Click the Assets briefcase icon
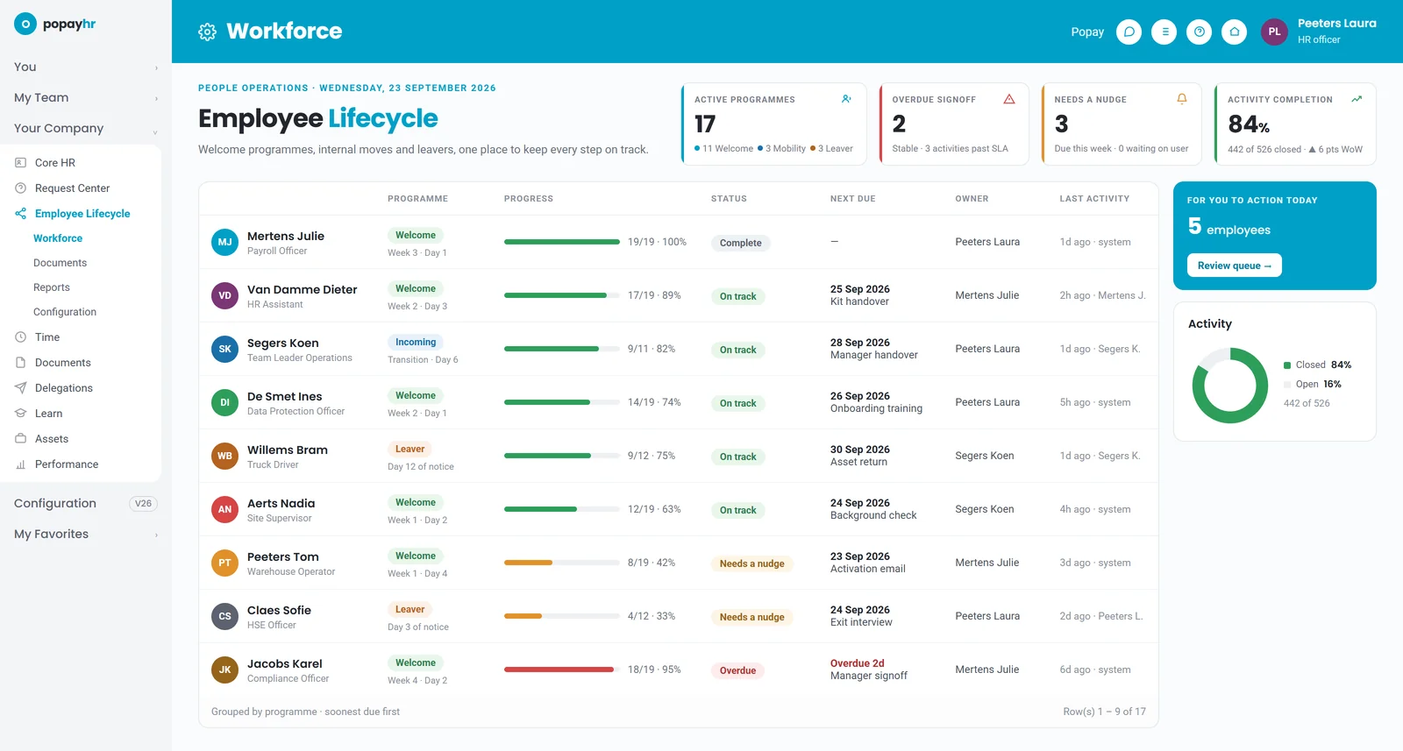This screenshot has height=751, width=1403. 21,439
